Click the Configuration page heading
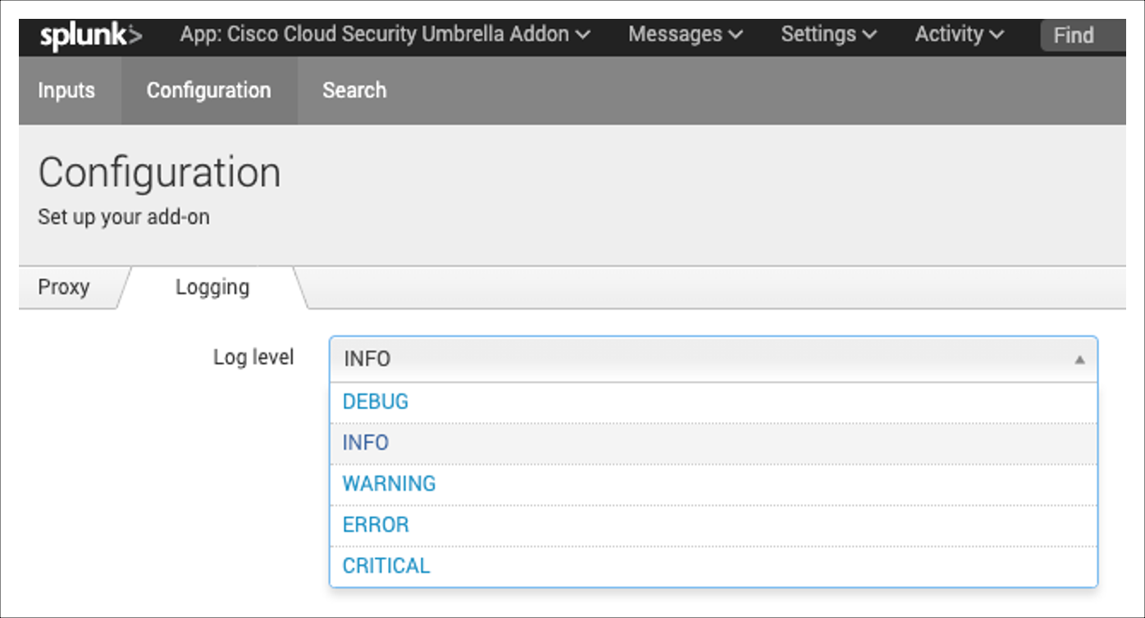Viewport: 1145px width, 618px height. pos(160,171)
